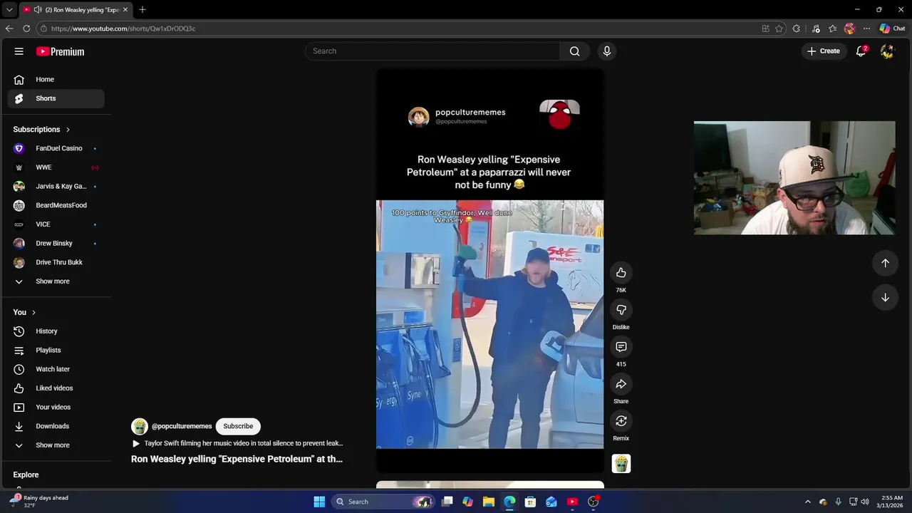Screen dimensions: 912x513
Task: Open Liked videos
Action: tap(56, 388)
